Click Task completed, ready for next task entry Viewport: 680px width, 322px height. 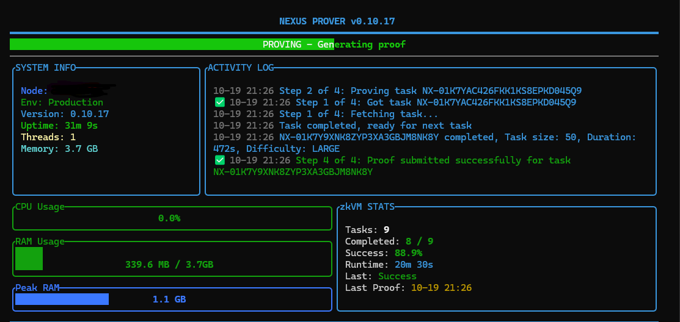(342, 126)
